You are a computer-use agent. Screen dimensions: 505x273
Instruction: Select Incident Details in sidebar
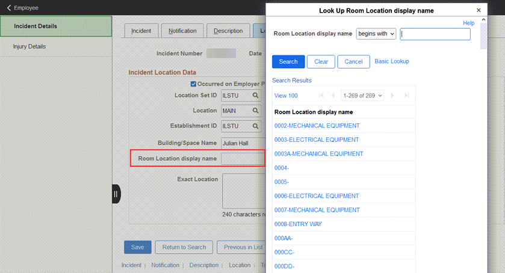pyautogui.click(x=56, y=26)
